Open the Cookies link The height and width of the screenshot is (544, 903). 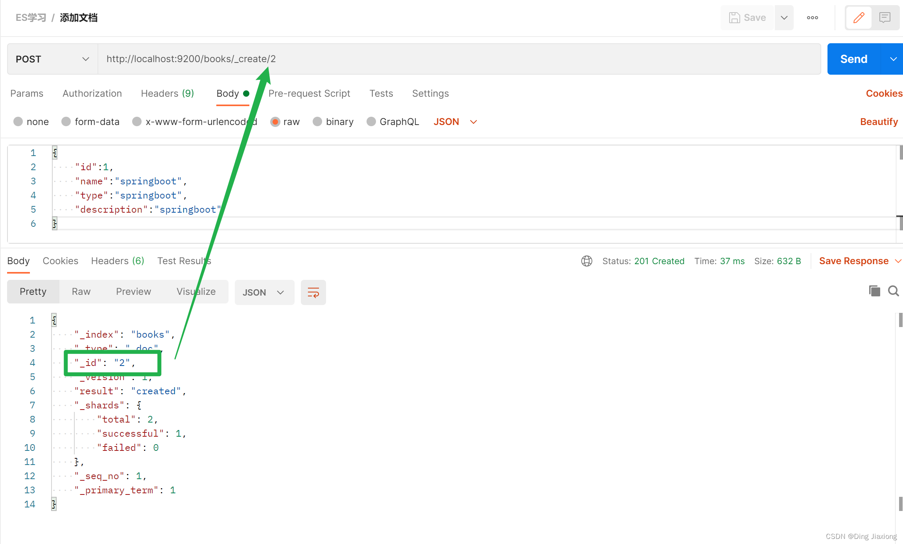coord(884,94)
